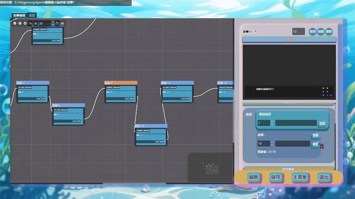355x199 pixels.
Task: Click the first blue icon in preview's second icon row
Action: coord(323,92)
